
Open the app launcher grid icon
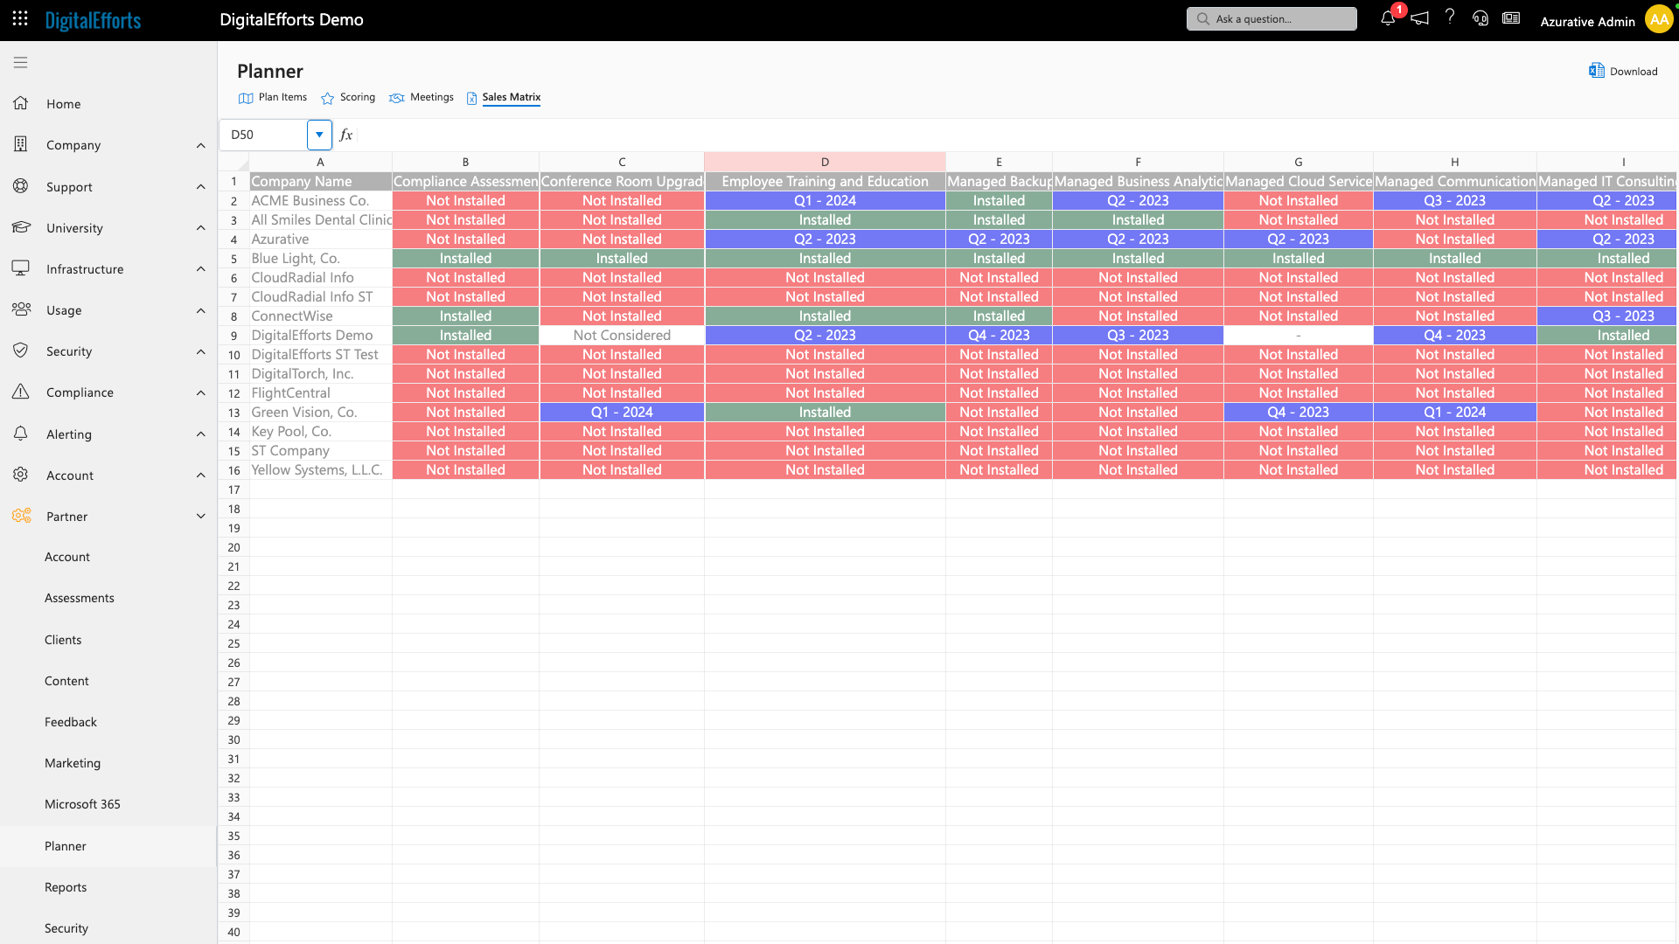(20, 18)
